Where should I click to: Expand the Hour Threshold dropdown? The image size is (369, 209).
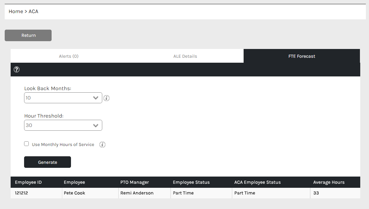tap(63, 125)
